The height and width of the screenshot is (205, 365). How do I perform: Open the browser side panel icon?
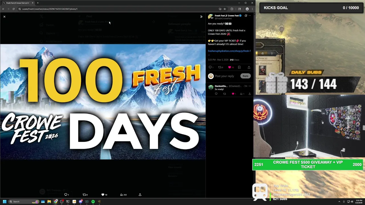(x=240, y=9)
